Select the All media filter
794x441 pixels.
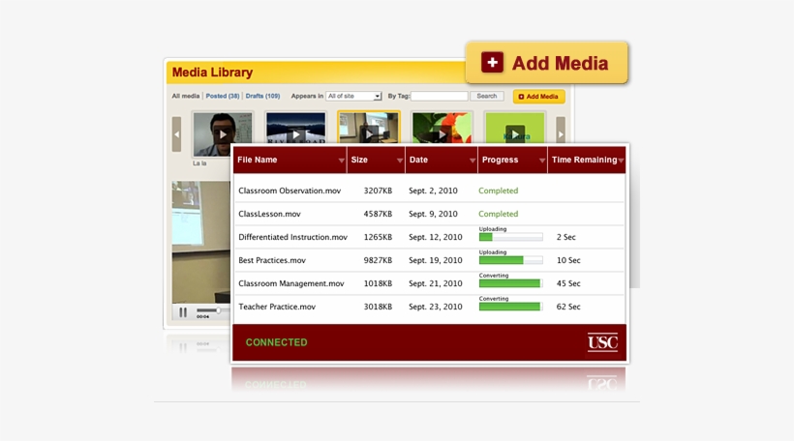pos(185,96)
